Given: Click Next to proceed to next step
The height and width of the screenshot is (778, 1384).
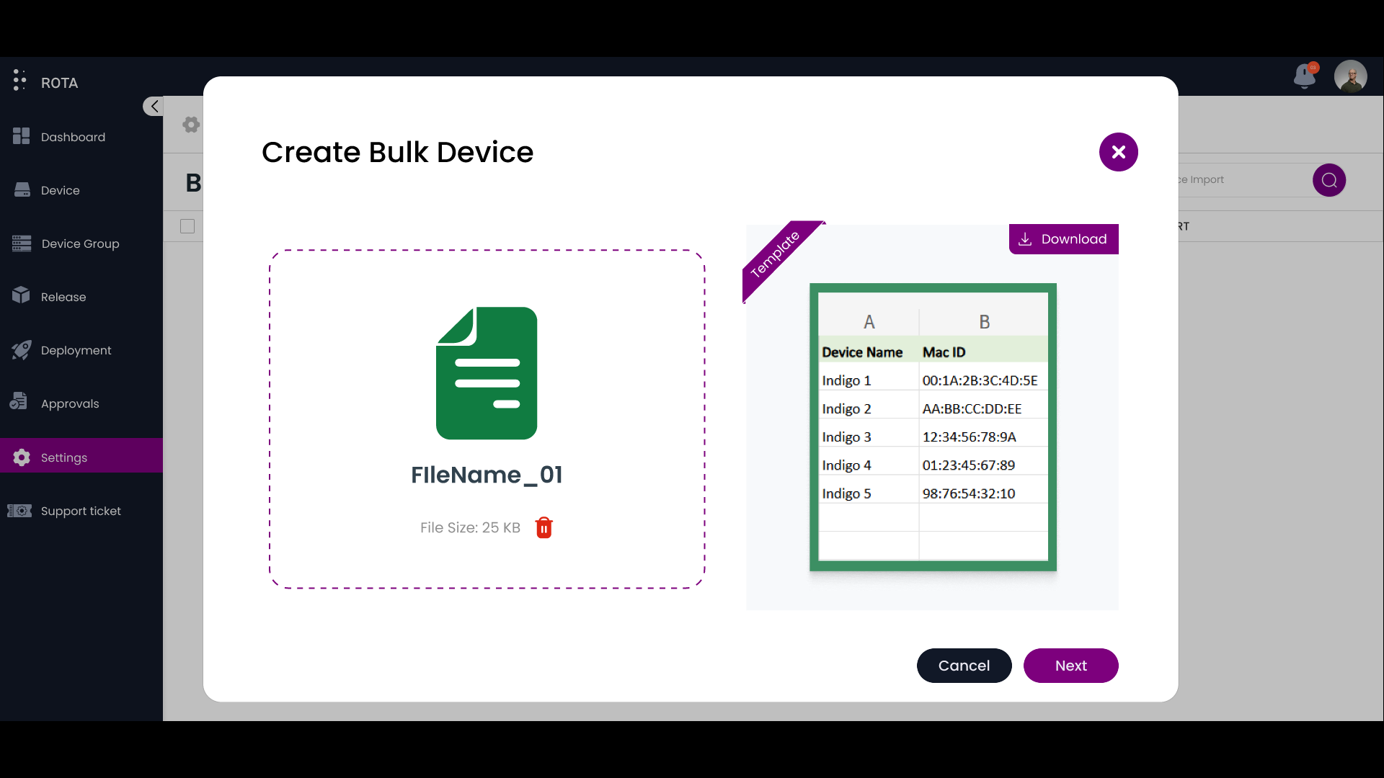Looking at the screenshot, I should click(x=1071, y=665).
